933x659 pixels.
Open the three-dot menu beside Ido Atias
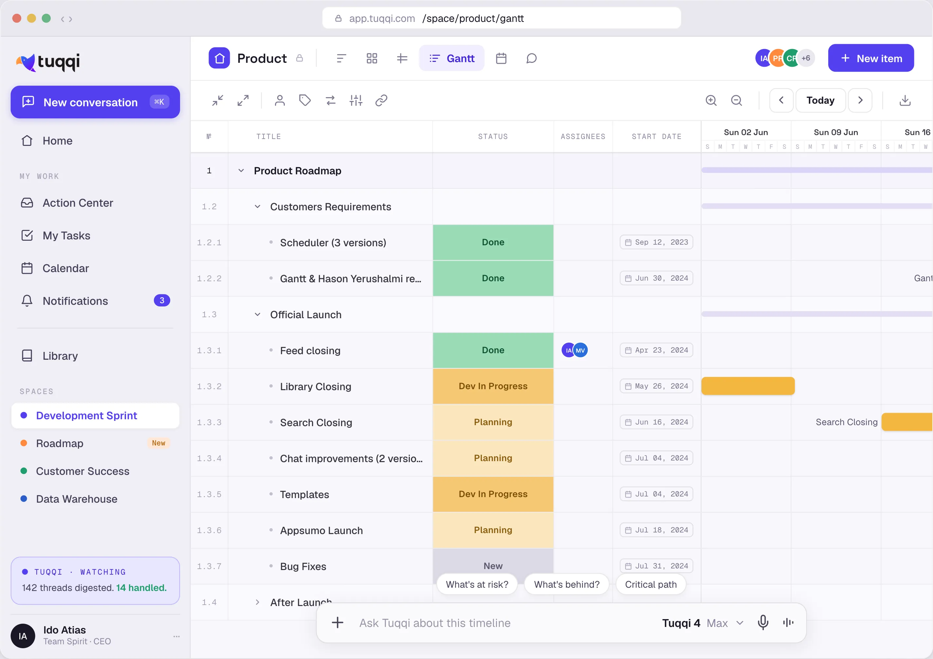tap(176, 636)
